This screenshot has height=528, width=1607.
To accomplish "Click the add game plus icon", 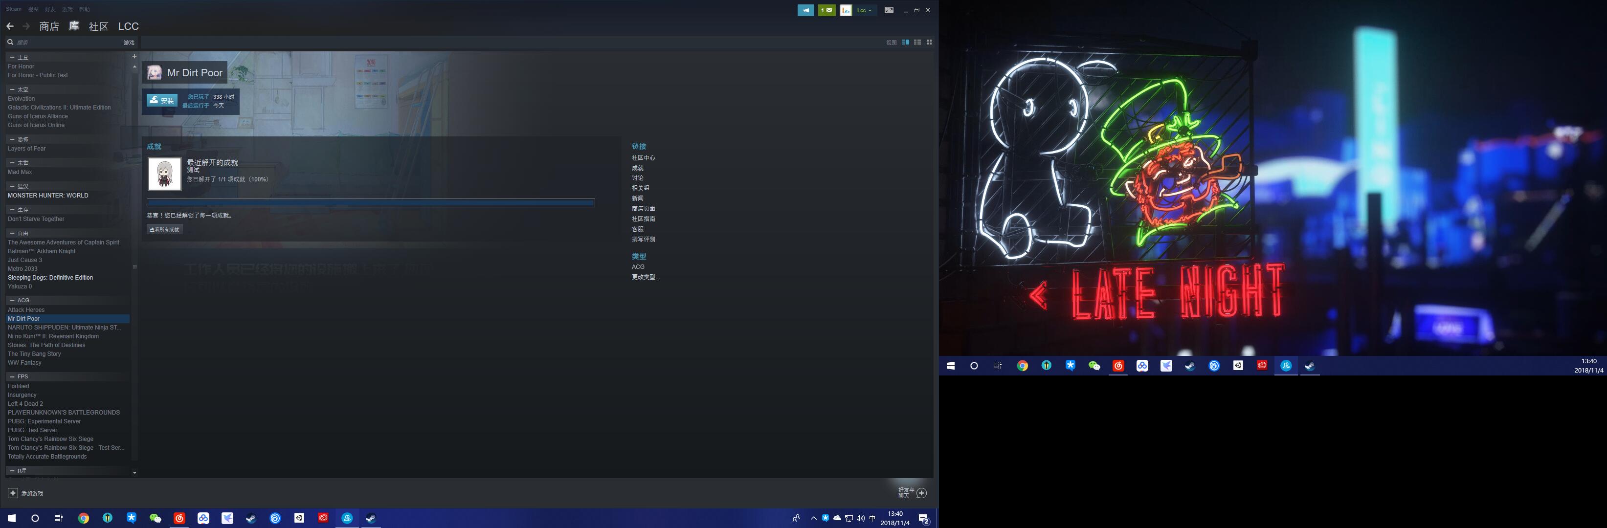I will tap(13, 493).
